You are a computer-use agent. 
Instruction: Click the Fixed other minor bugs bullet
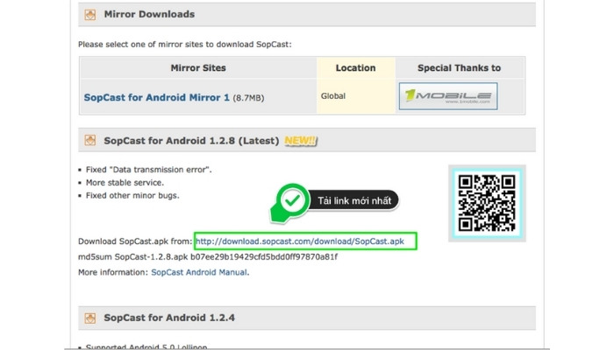[132, 196]
